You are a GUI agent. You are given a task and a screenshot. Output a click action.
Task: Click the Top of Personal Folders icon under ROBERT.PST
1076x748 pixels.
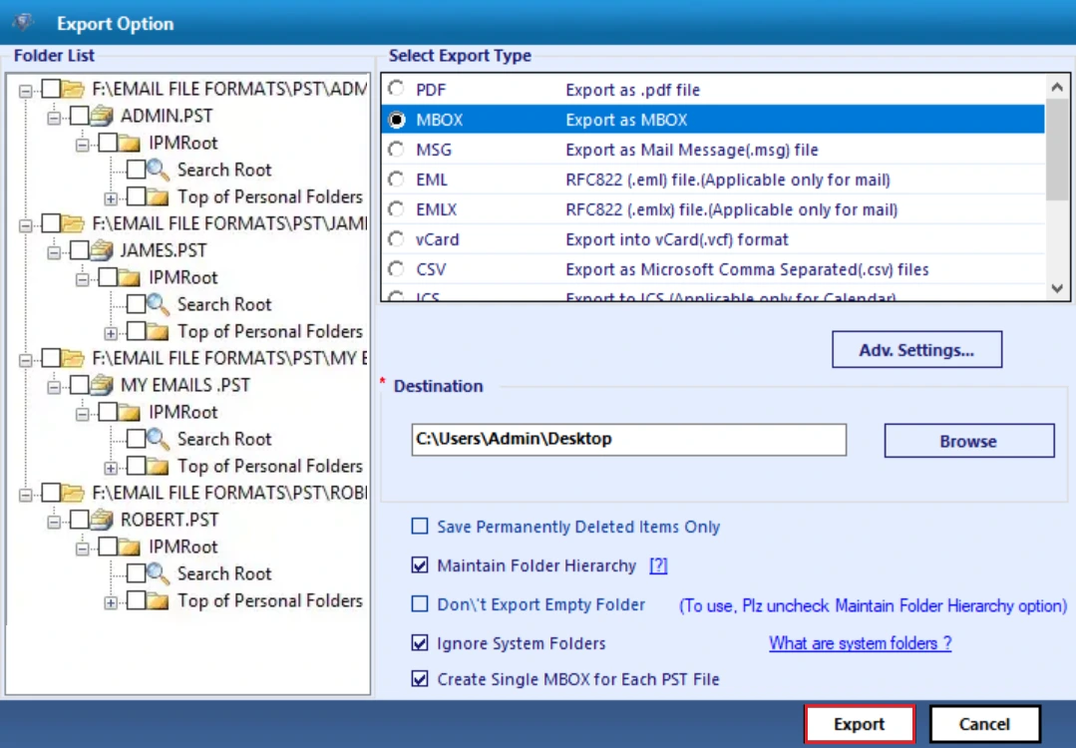158,600
